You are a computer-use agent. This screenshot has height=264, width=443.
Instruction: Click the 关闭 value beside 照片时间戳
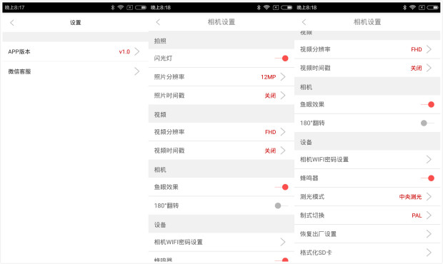(270, 96)
